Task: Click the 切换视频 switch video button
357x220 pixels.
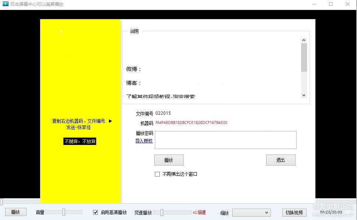Action: tap(294, 212)
